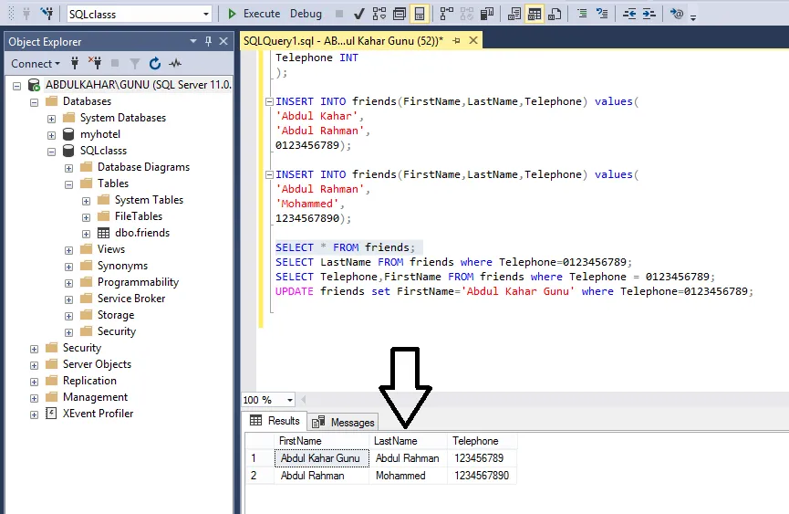Click the FirstName column header
This screenshot has height=514, width=789.
(322, 441)
